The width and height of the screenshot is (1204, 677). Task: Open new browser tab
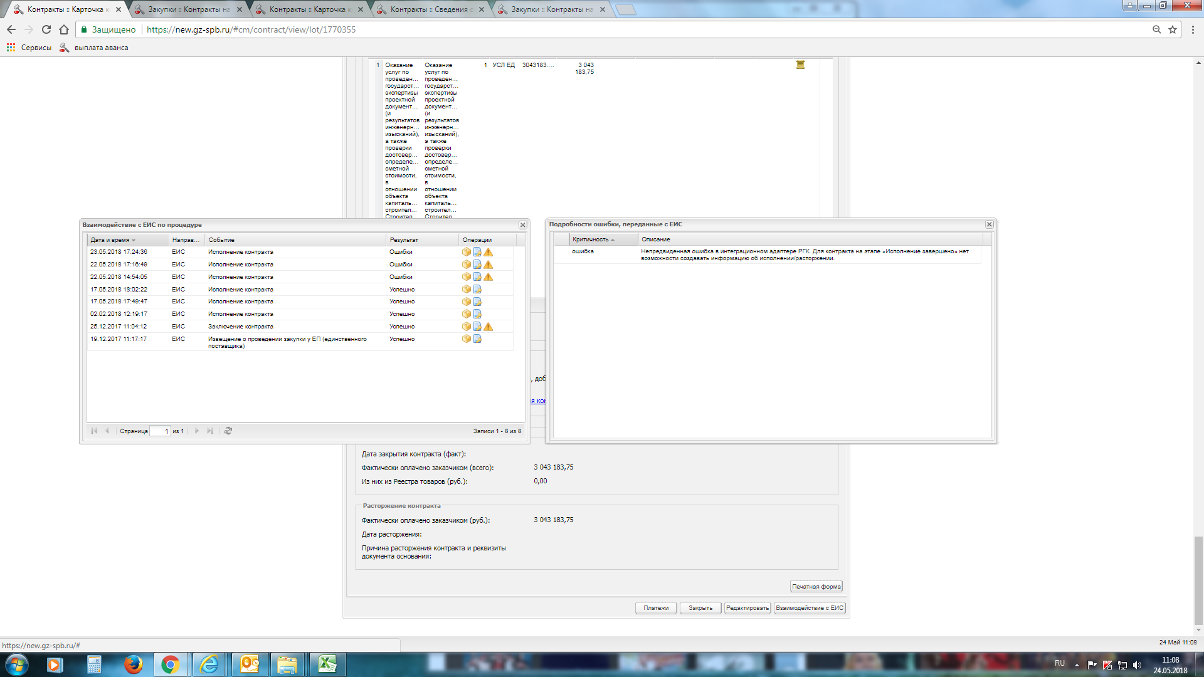(625, 9)
